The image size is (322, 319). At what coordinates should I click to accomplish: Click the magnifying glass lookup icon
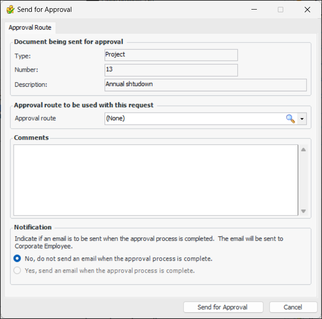[x=290, y=119]
